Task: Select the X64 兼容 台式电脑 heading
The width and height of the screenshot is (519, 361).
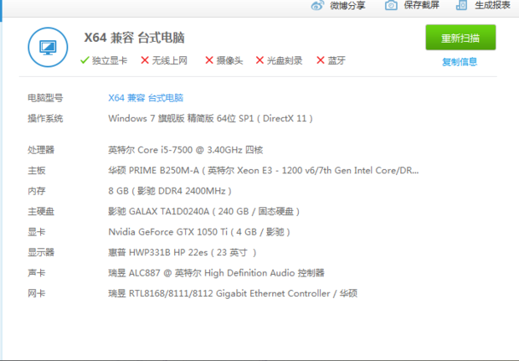Action: [134, 38]
